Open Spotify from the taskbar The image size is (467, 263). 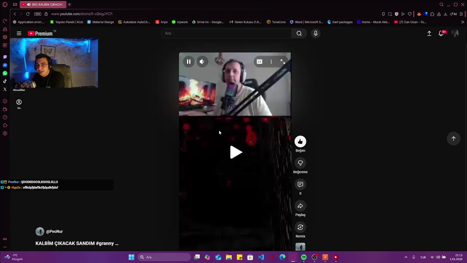304,257
